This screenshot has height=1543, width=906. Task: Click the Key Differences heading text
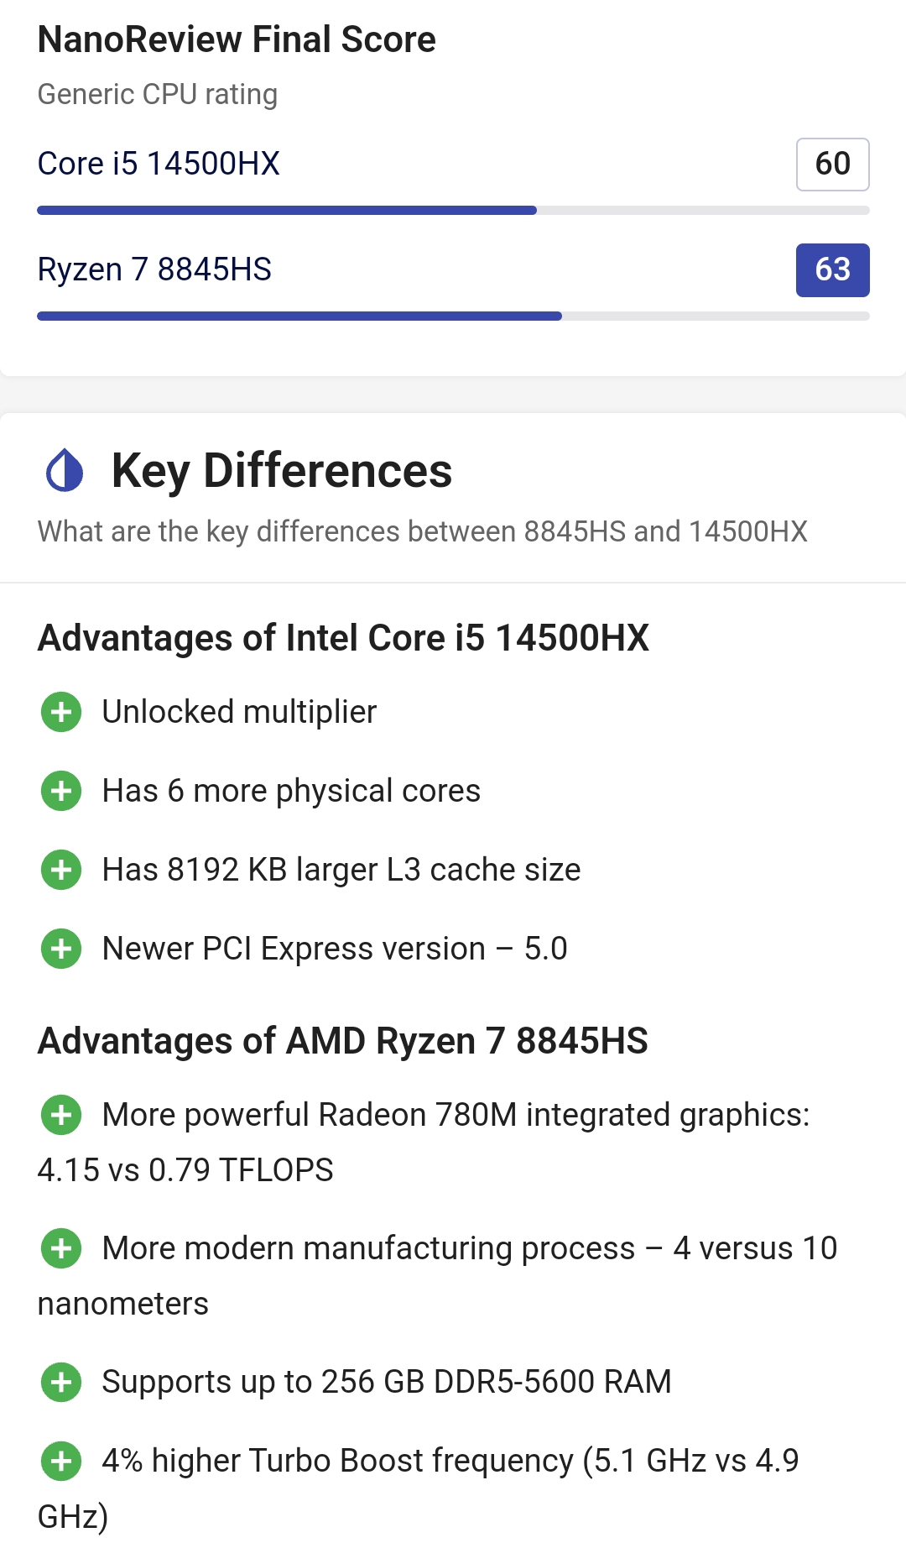click(282, 470)
